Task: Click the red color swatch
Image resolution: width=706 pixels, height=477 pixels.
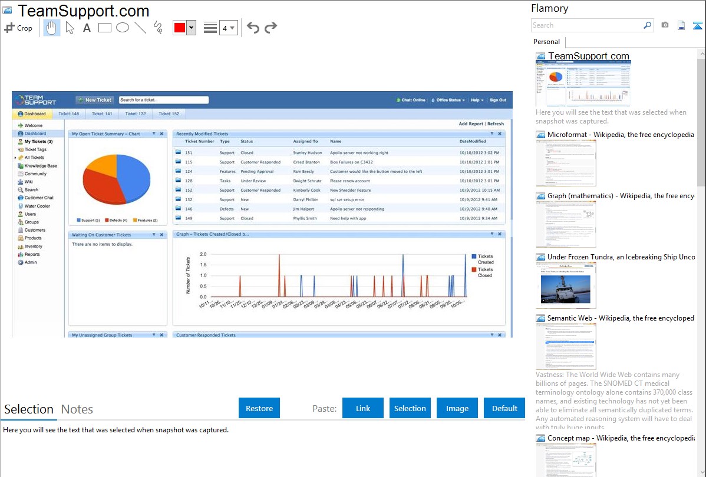Action: pyautogui.click(x=180, y=28)
